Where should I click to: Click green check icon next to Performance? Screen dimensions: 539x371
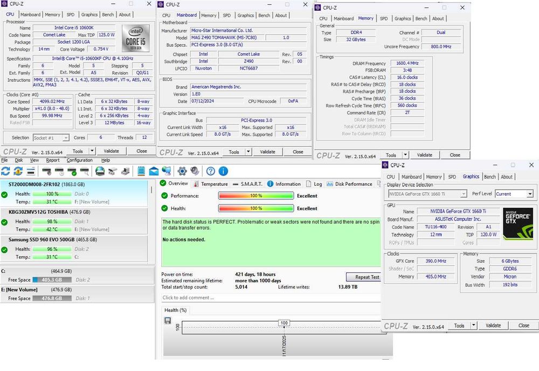tap(164, 195)
